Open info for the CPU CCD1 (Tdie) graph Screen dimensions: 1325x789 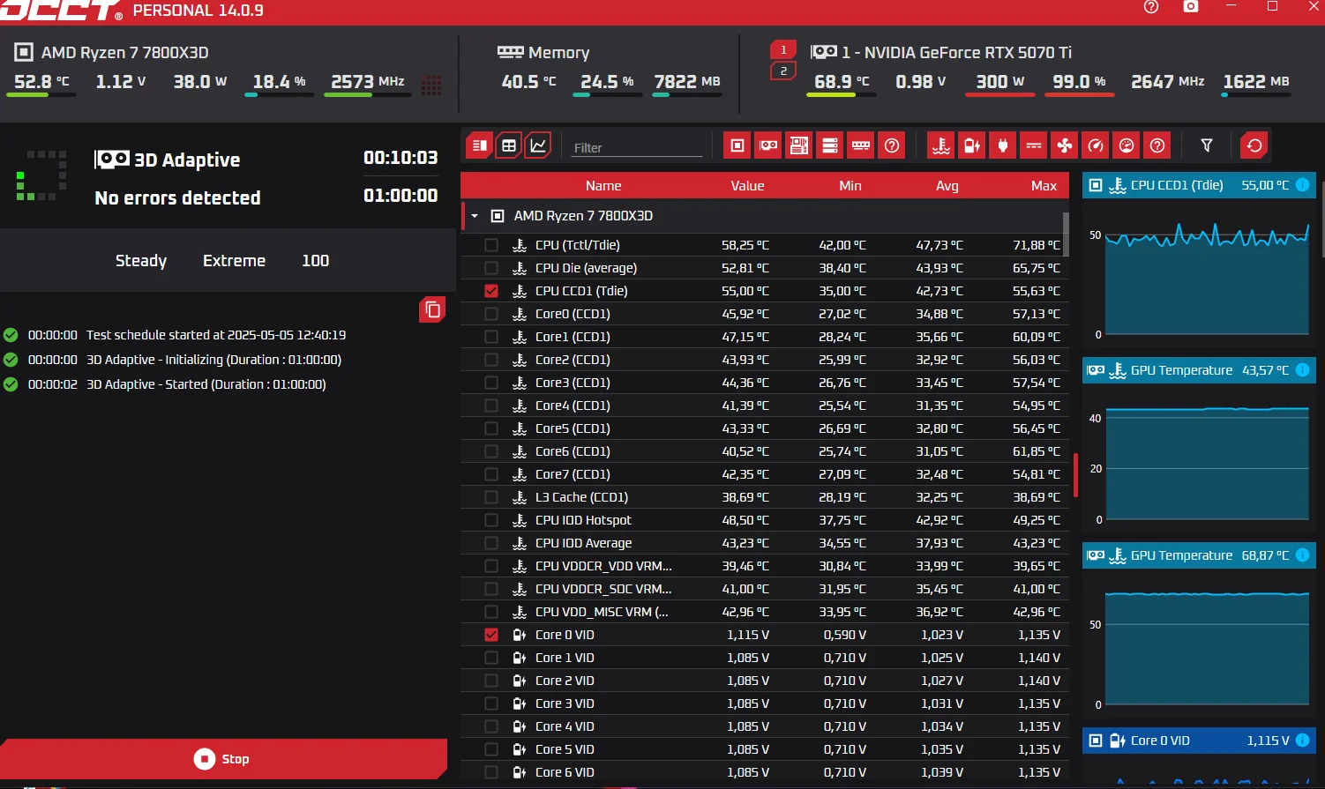coord(1302,185)
